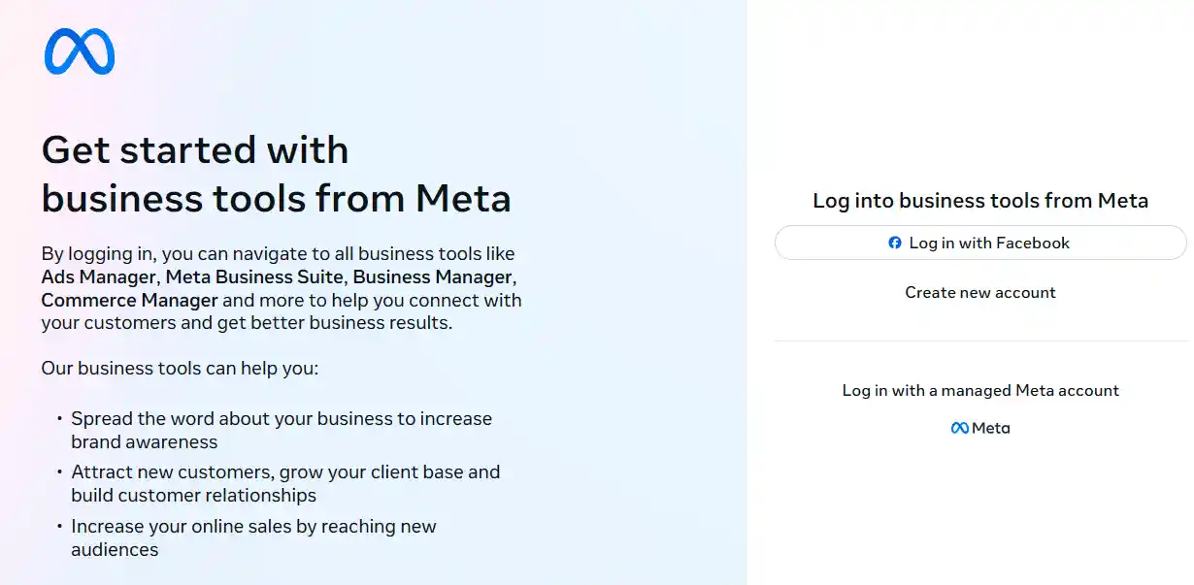The image size is (1194, 585).
Task: Click the small Meta infinity logo below the managed account link
Action: click(959, 428)
